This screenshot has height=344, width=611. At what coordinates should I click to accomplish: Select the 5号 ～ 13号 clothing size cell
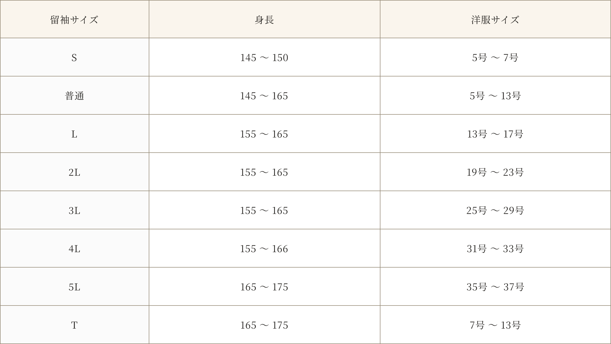click(495, 96)
